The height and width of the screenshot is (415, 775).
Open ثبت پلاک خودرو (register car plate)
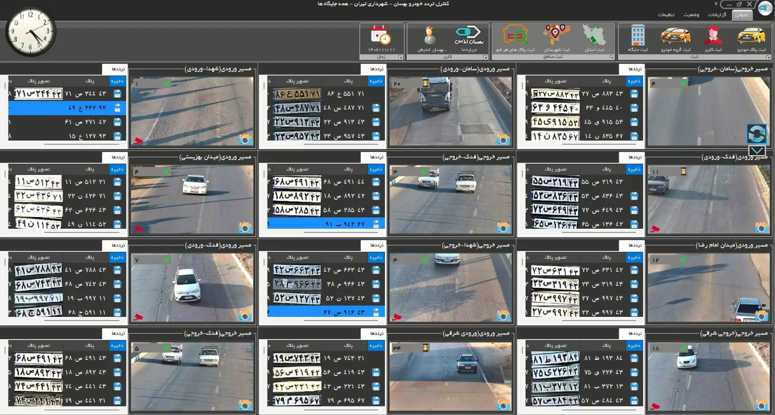pyautogui.click(x=751, y=38)
